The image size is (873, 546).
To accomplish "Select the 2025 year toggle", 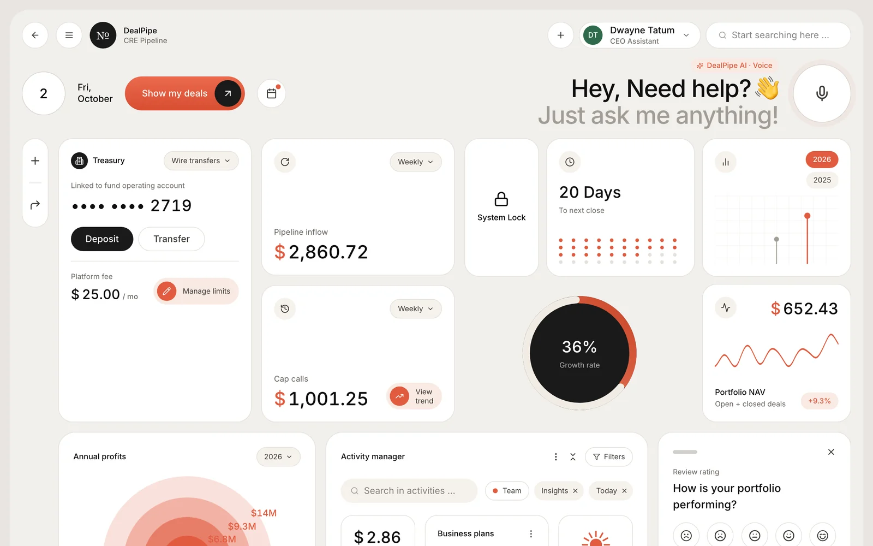I will (x=822, y=180).
